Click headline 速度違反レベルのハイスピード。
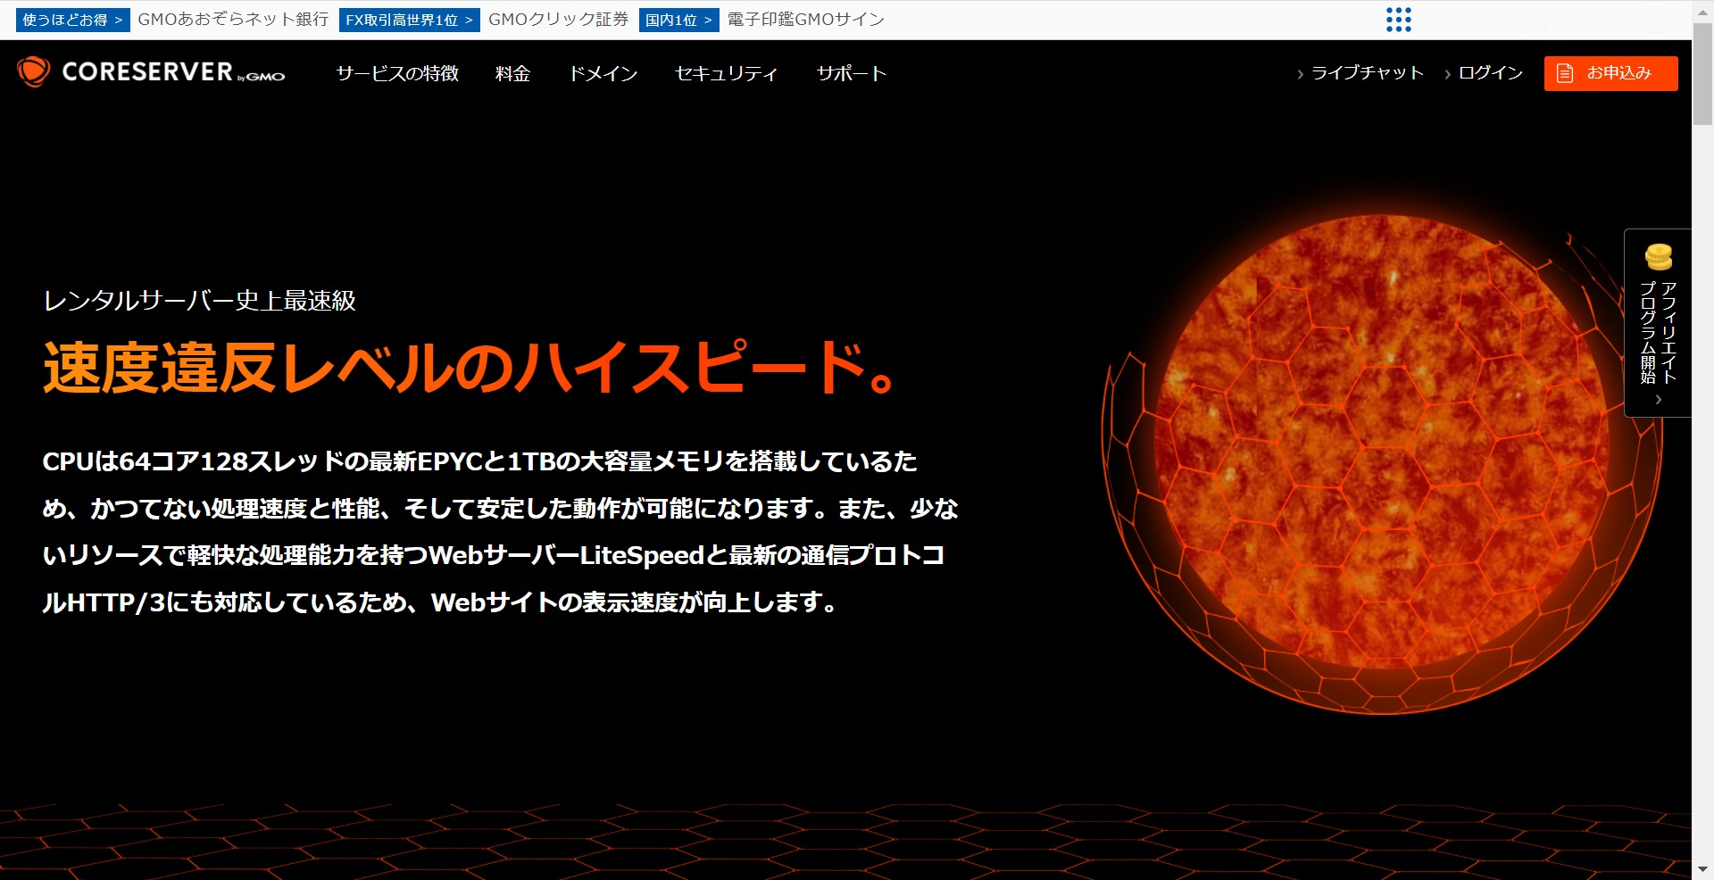Image resolution: width=1714 pixels, height=880 pixels. tap(470, 368)
